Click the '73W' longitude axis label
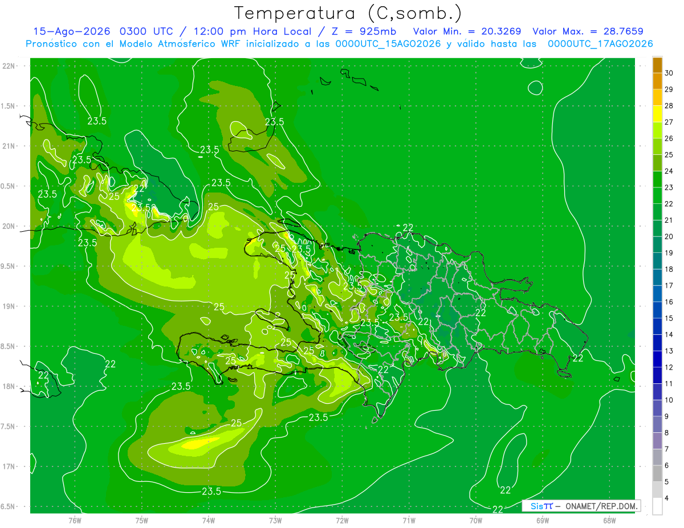This screenshot has width=684, height=528. pyautogui.click(x=275, y=520)
